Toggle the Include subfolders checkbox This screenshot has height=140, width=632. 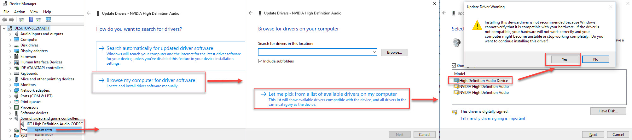[260, 61]
